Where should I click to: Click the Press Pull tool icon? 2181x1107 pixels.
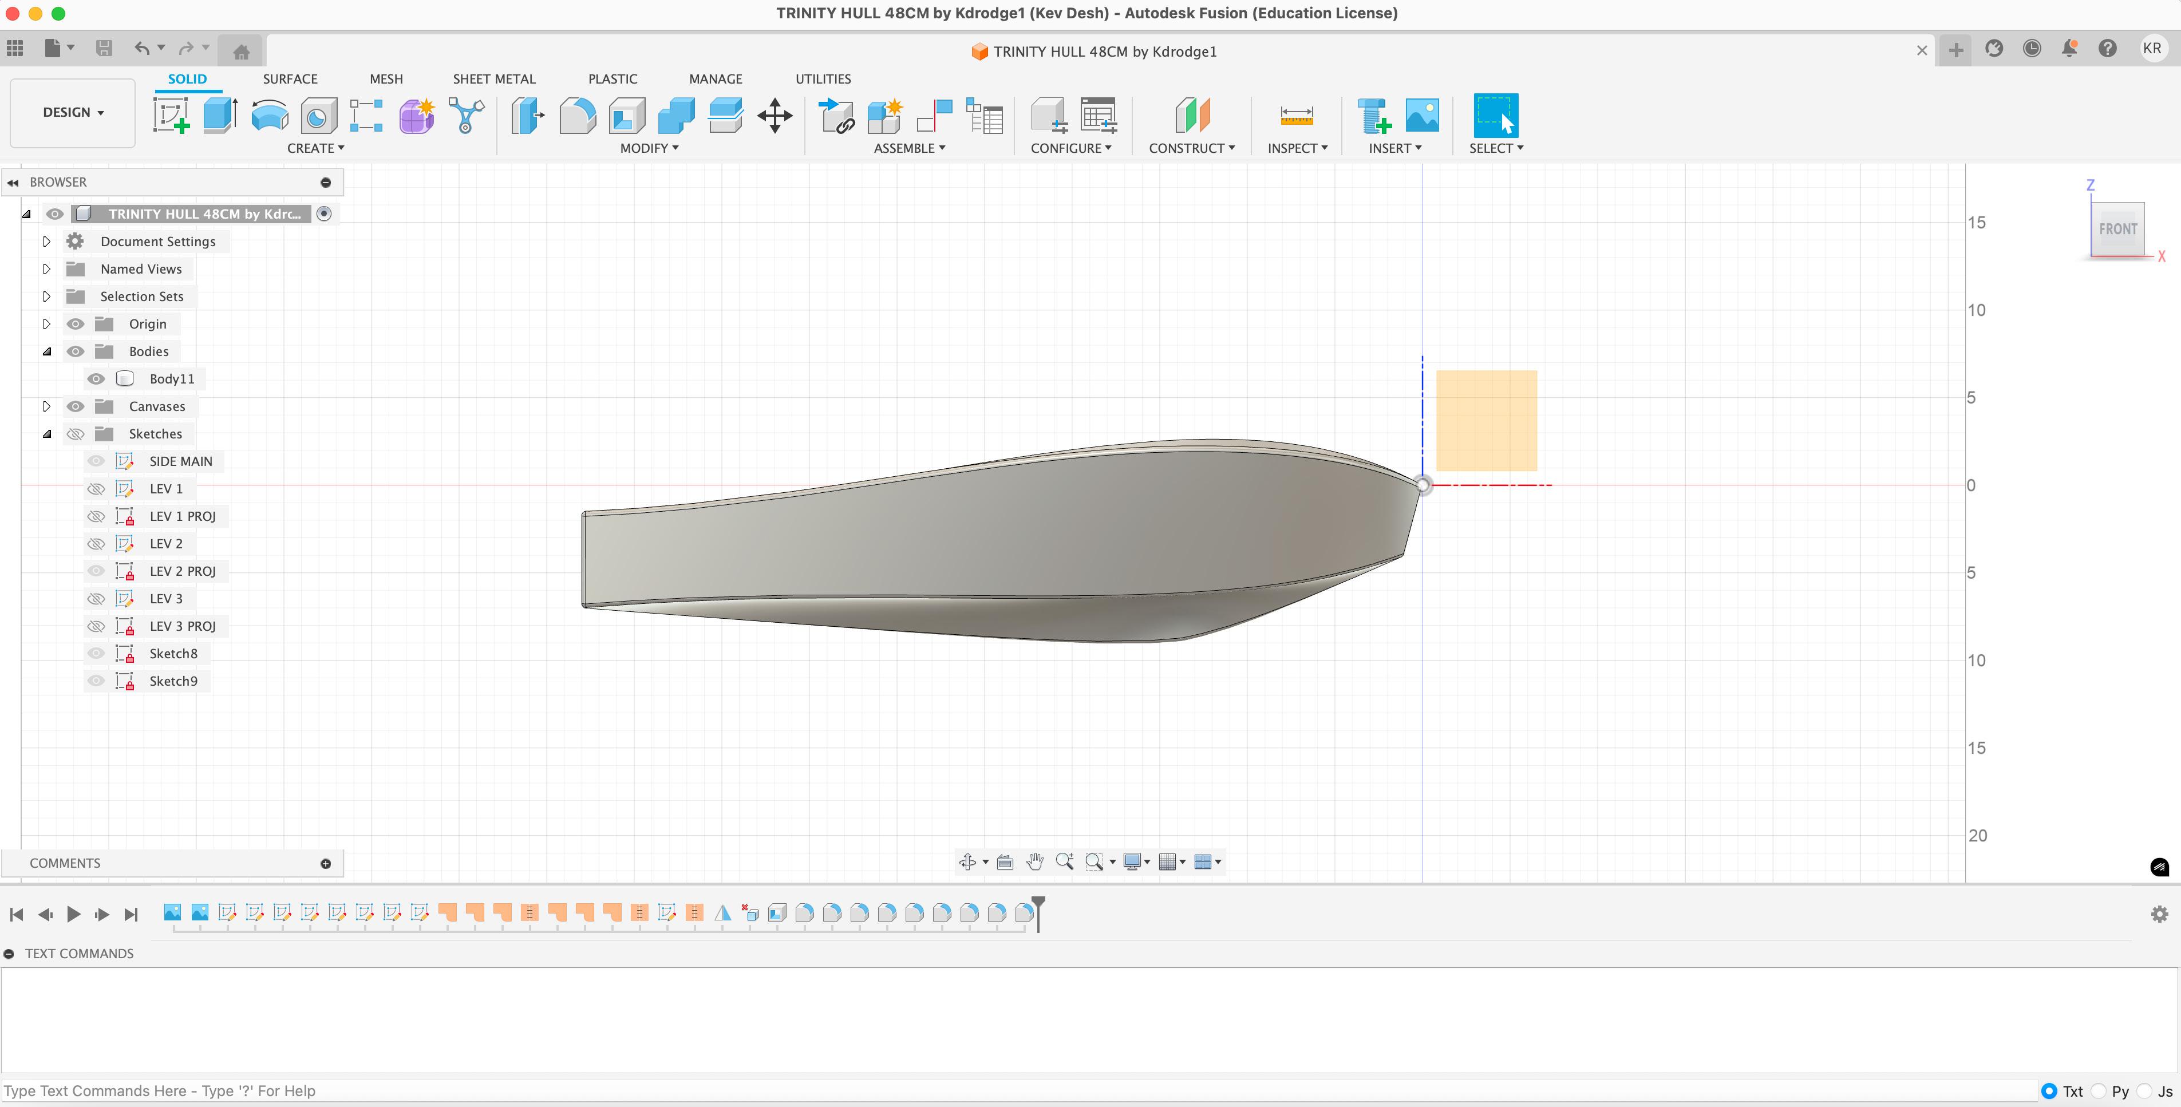point(527,115)
